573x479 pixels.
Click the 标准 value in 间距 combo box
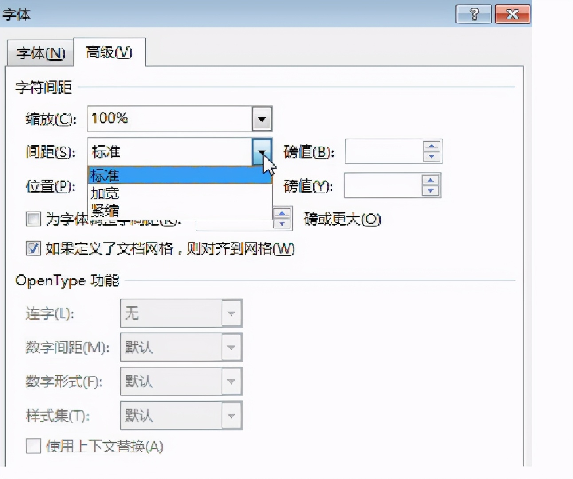[170, 152]
